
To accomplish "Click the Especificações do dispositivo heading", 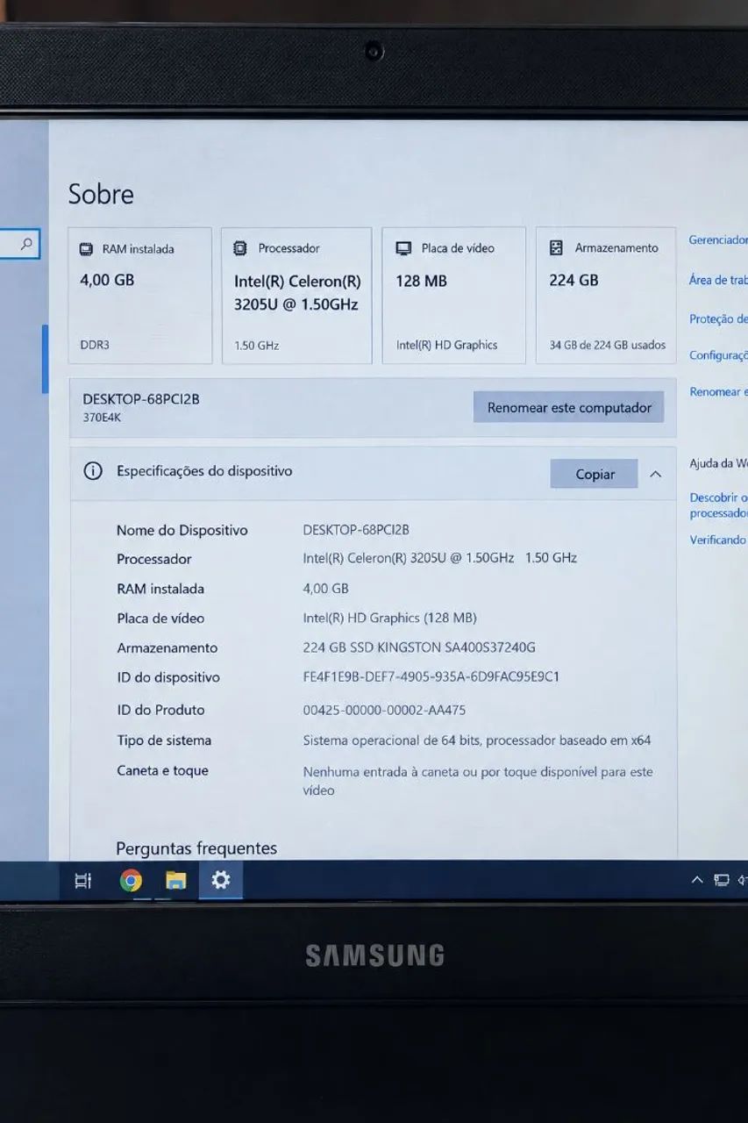I will [x=204, y=471].
